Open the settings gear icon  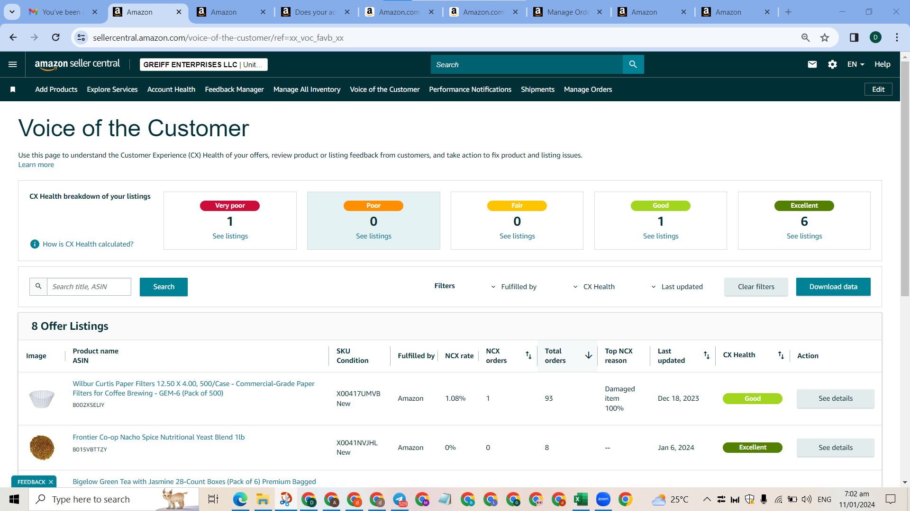point(832,64)
